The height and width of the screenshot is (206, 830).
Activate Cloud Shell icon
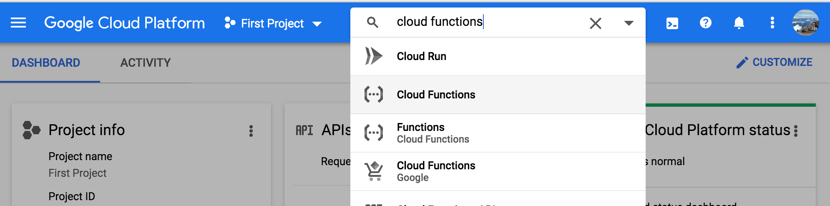pos(672,23)
